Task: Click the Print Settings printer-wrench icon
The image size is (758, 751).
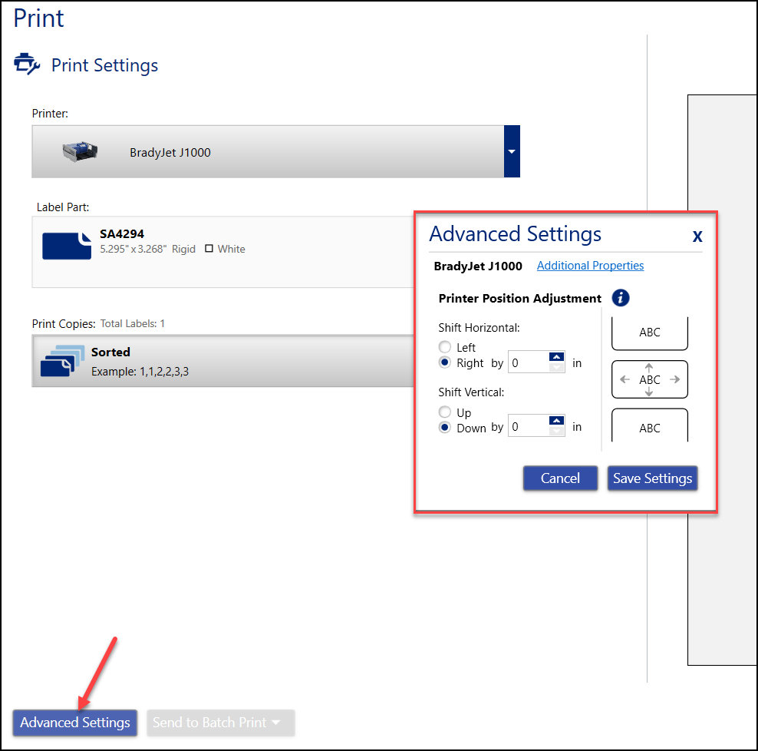Action: [x=27, y=65]
